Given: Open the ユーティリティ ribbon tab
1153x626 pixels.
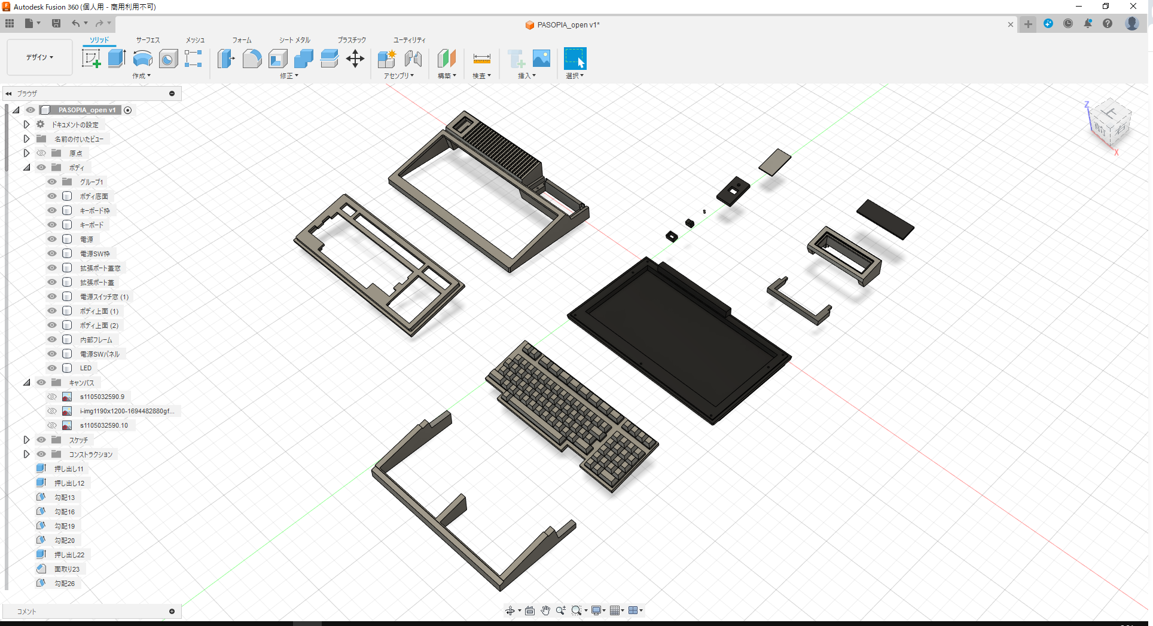Looking at the screenshot, I should point(408,40).
